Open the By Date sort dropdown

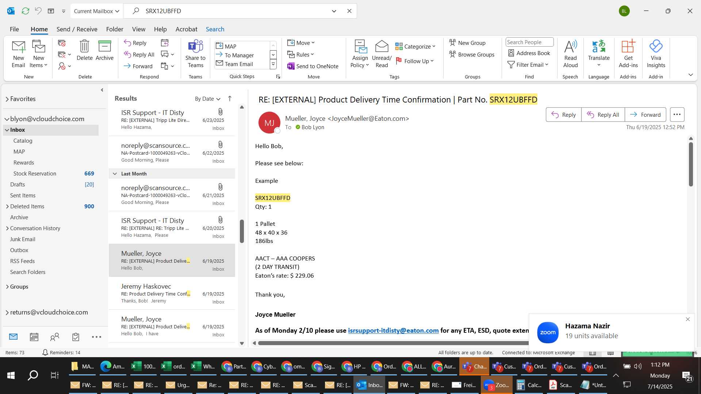[207, 99]
